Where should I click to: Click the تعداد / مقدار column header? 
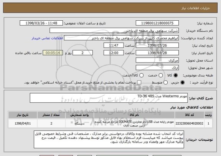pos(51,115)
